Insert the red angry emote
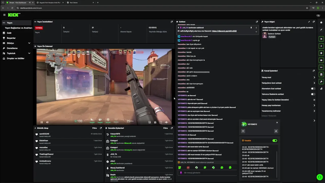The width and height of the screenshot is (325, 183). (188, 167)
